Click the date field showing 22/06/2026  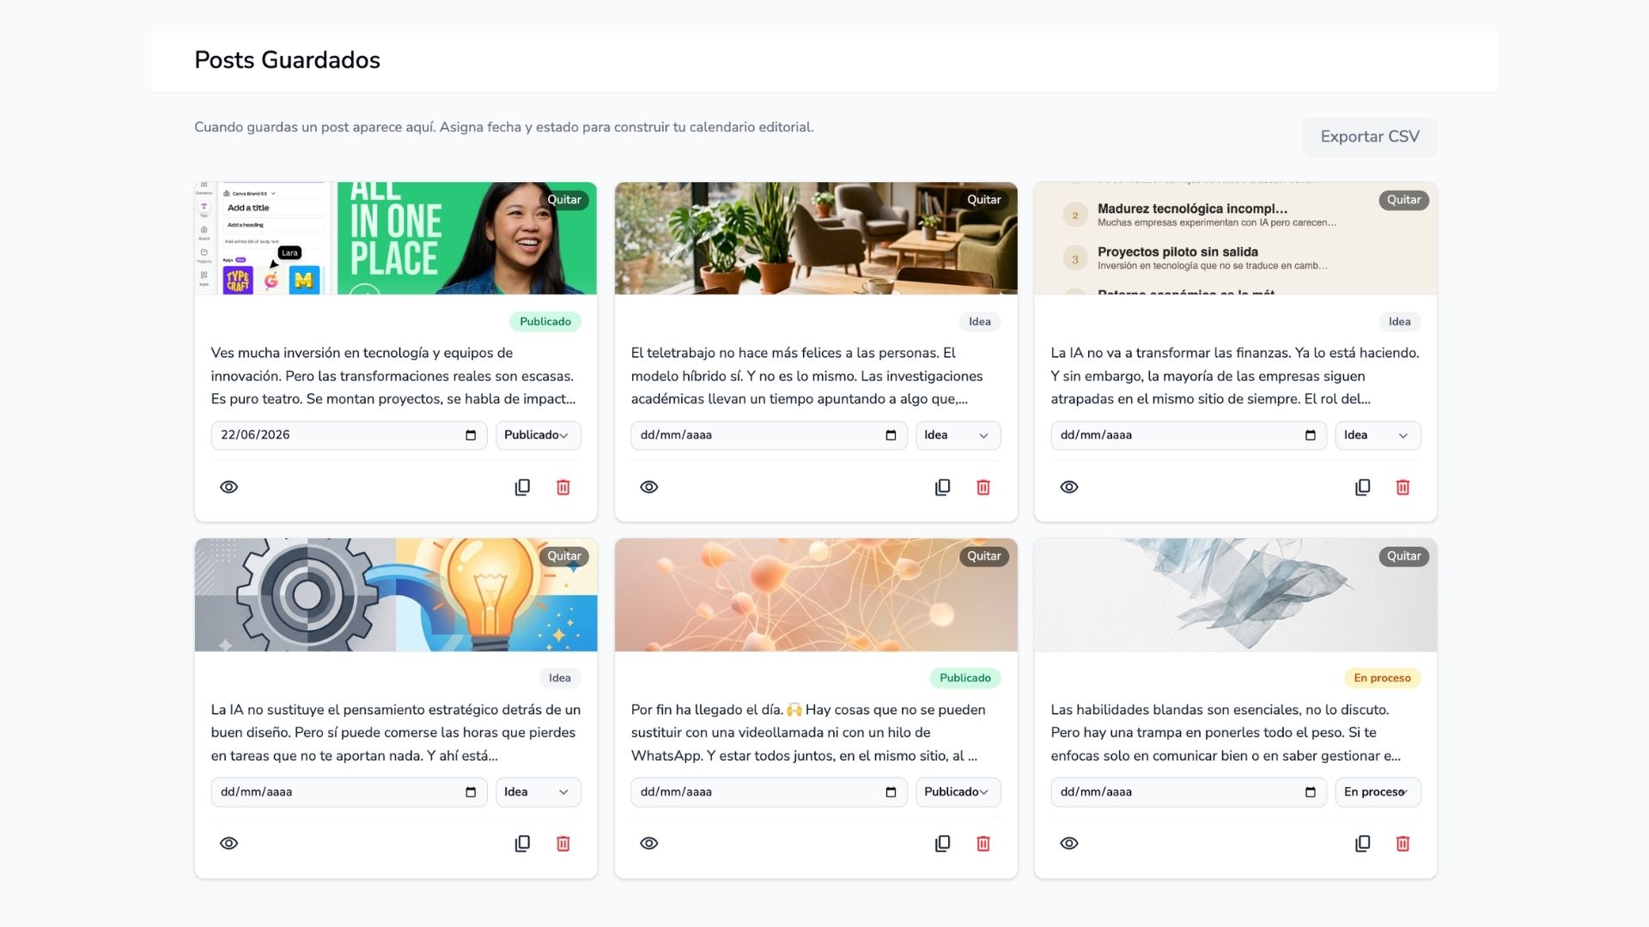[349, 435]
